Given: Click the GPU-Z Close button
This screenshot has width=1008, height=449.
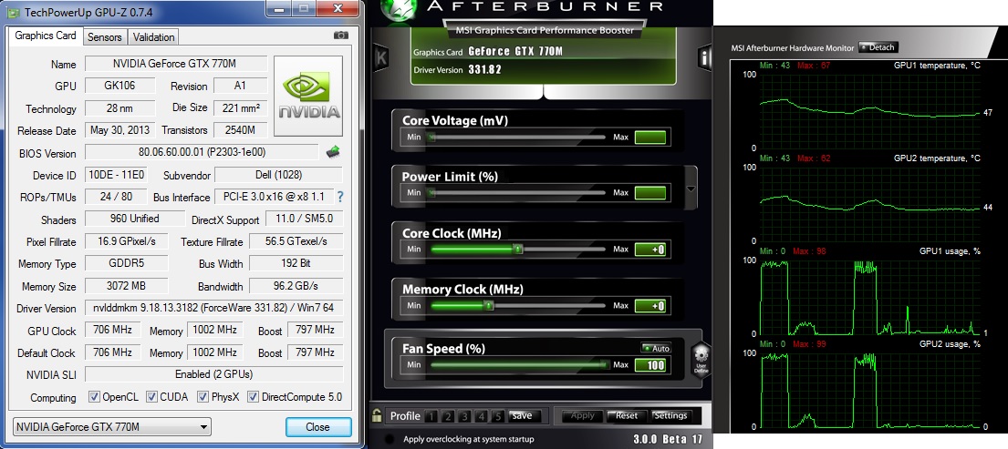Looking at the screenshot, I should coord(318,426).
